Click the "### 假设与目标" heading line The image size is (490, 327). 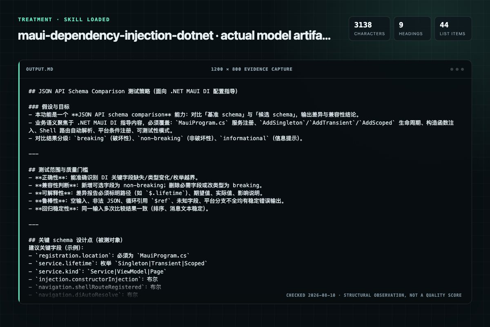pyautogui.click(x=49, y=107)
